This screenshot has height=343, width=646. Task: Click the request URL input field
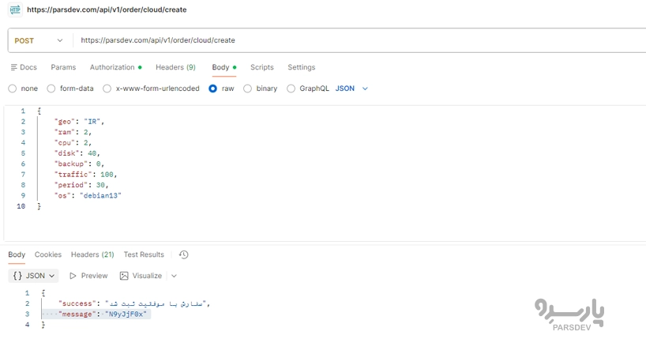pyautogui.click(x=355, y=40)
